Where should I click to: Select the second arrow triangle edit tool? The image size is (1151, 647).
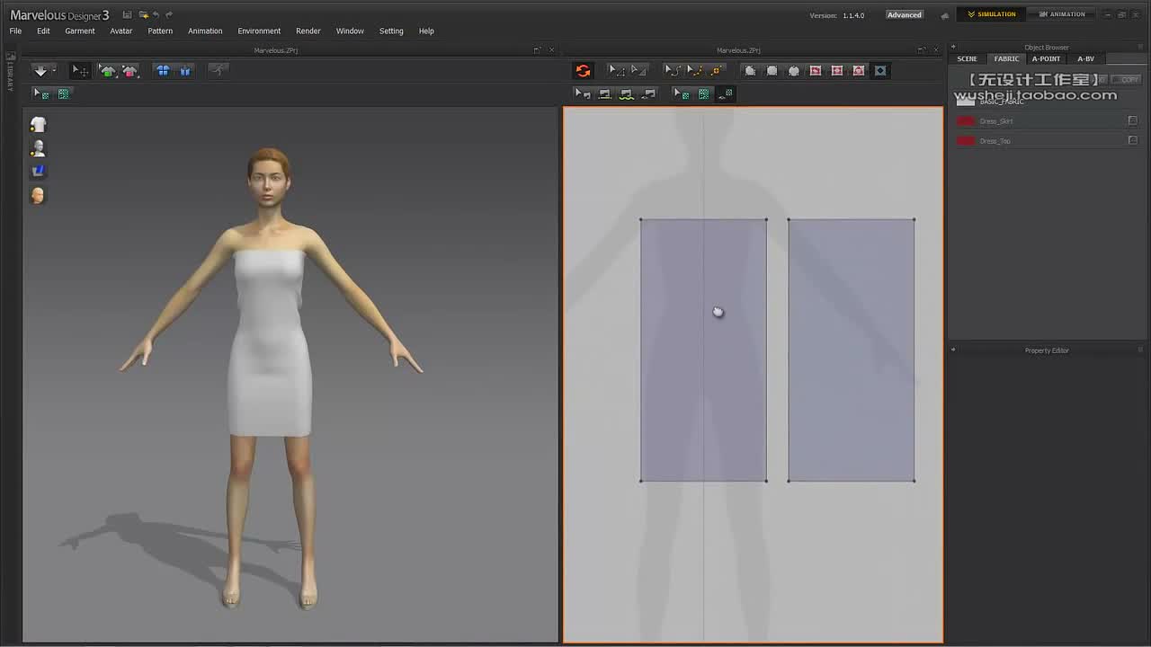638,70
